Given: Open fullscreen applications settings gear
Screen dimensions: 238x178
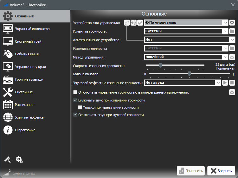Looking at the screenshot, I should tap(232, 92).
